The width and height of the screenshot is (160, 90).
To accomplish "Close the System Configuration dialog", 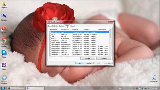I will click(x=111, y=22).
